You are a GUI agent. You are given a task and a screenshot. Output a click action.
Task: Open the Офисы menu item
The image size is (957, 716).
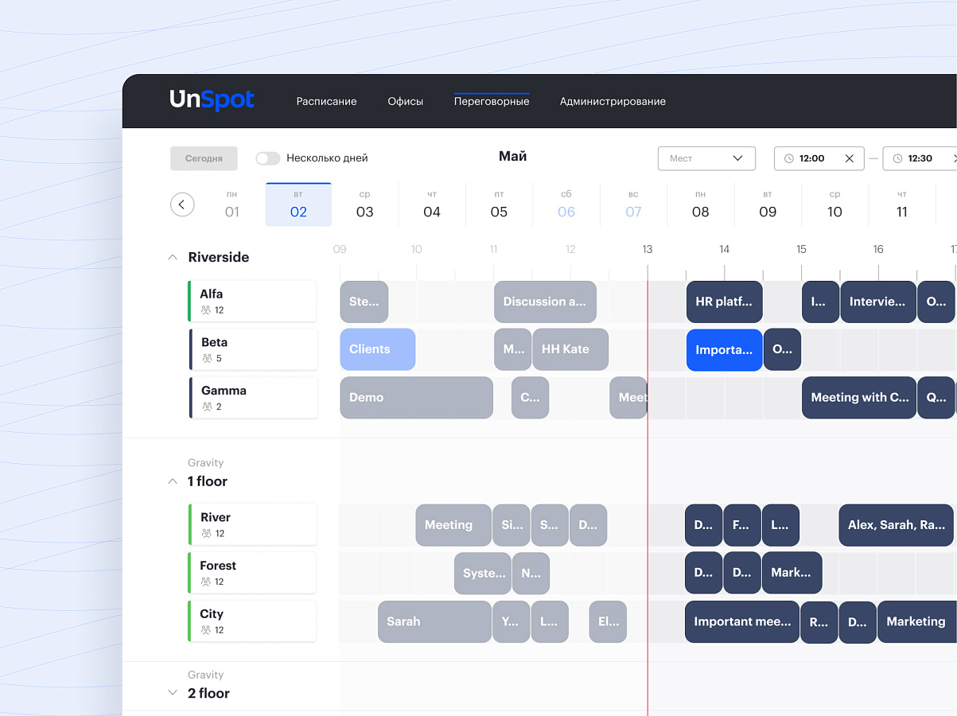coord(405,101)
